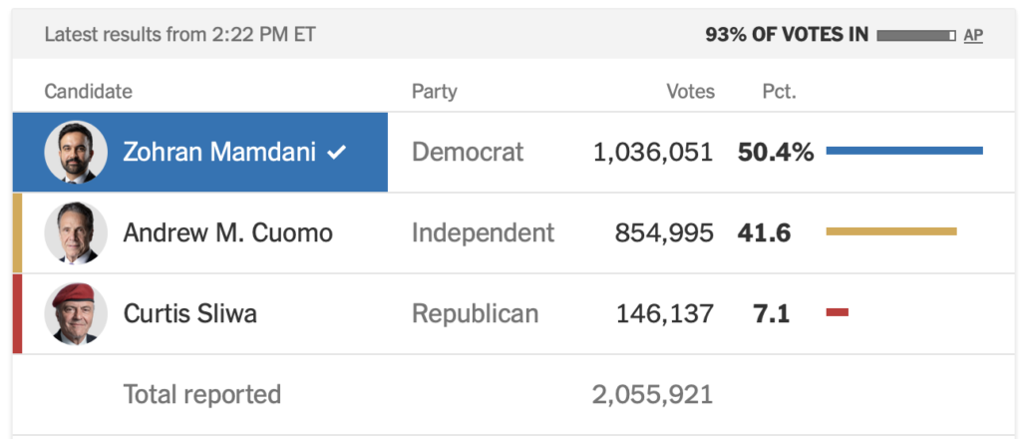Open the AP source link

point(973,35)
